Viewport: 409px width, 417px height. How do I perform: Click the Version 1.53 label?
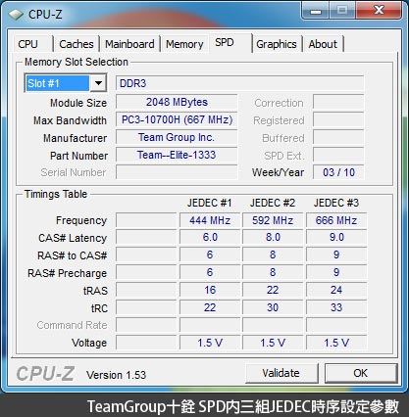tap(116, 375)
